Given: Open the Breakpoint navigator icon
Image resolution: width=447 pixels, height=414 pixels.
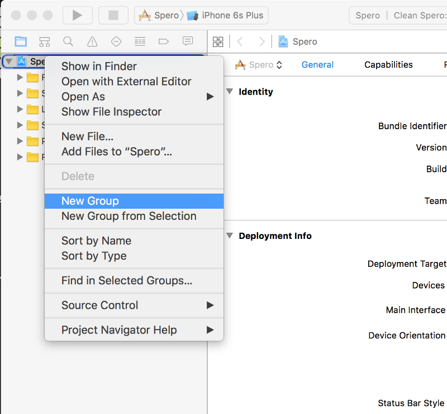Looking at the screenshot, I should 164,42.
